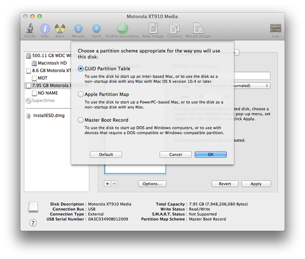
Task: Click the 7.95 GB Motorola disk icon
Action: point(28,86)
